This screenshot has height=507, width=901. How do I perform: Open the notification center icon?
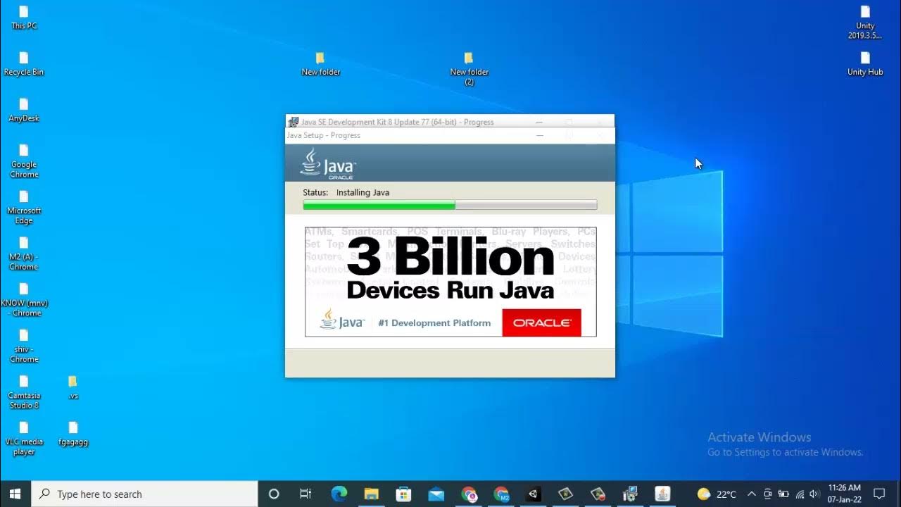coord(879,494)
